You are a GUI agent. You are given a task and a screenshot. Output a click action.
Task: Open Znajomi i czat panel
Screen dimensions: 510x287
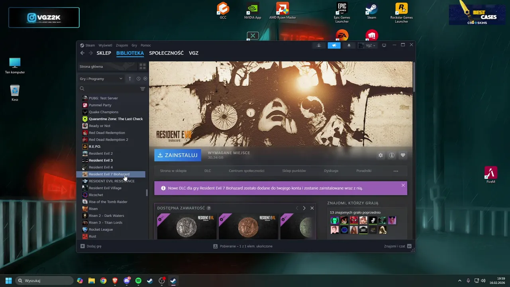(398, 246)
